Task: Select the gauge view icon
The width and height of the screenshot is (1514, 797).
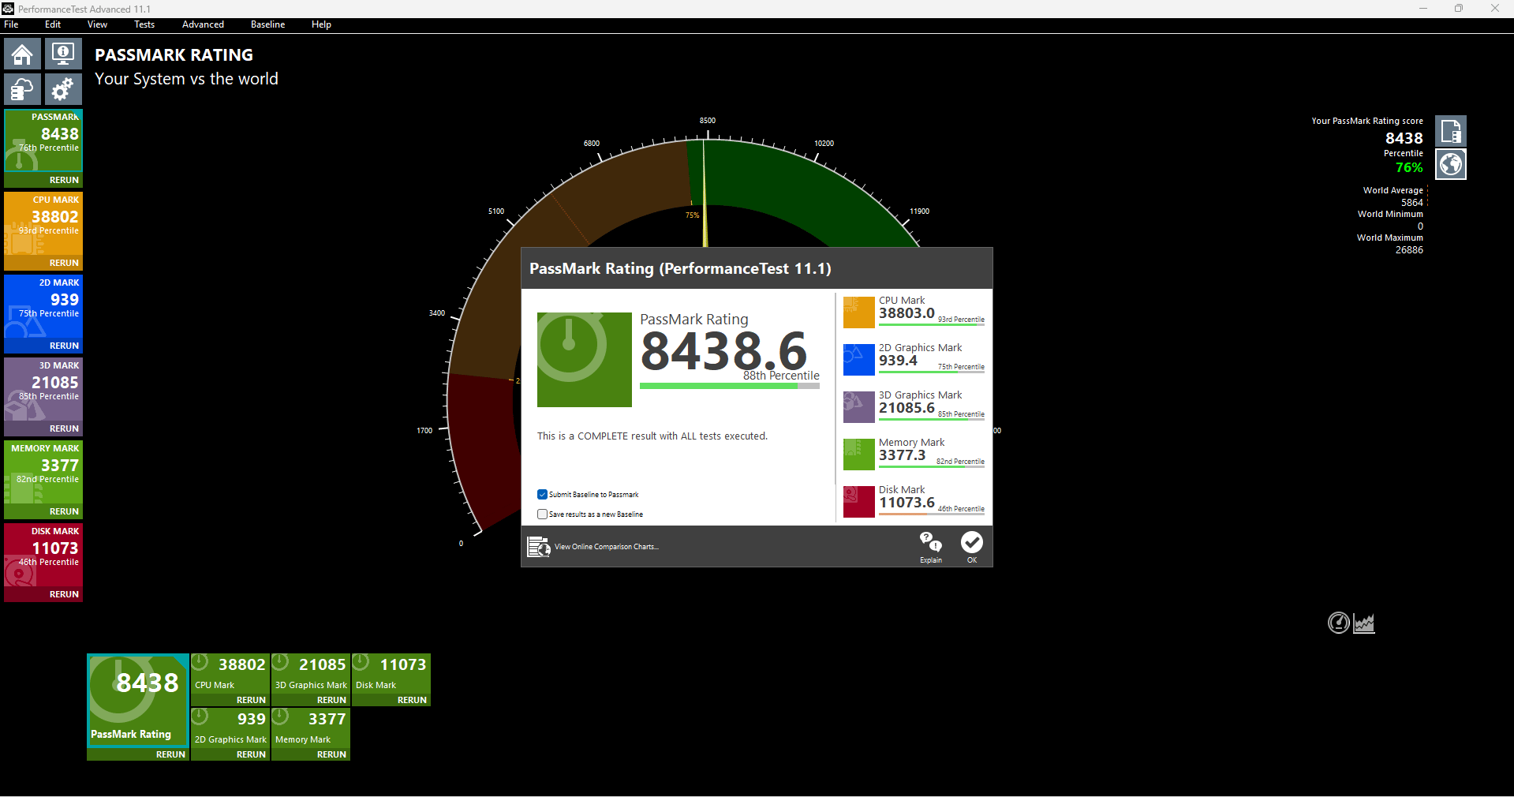Action: tap(1339, 623)
